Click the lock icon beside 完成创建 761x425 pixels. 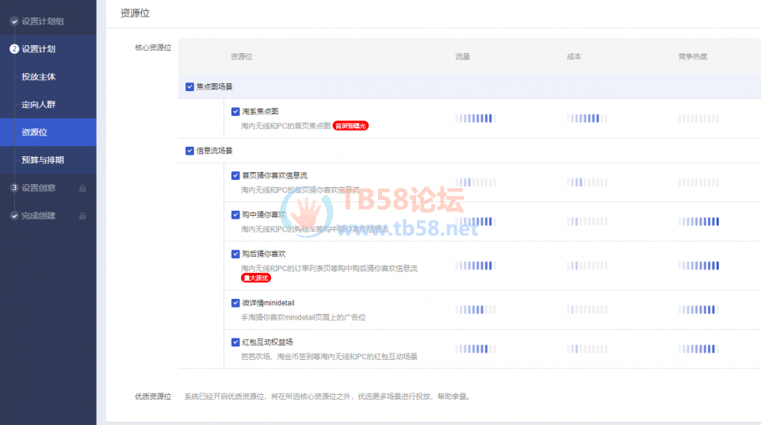click(82, 216)
